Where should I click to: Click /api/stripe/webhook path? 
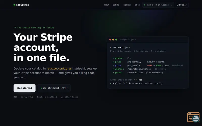click(139, 69)
